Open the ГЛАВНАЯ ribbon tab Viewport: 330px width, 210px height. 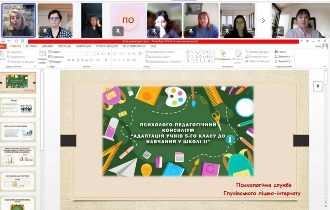(x=15, y=46)
